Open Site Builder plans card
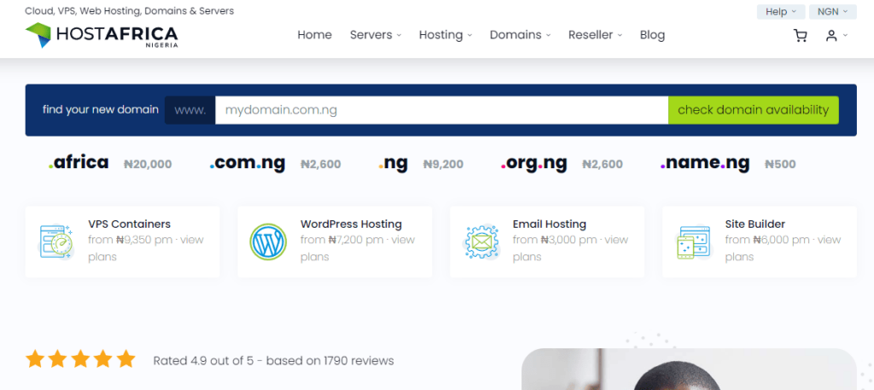The image size is (874, 390). click(760, 242)
